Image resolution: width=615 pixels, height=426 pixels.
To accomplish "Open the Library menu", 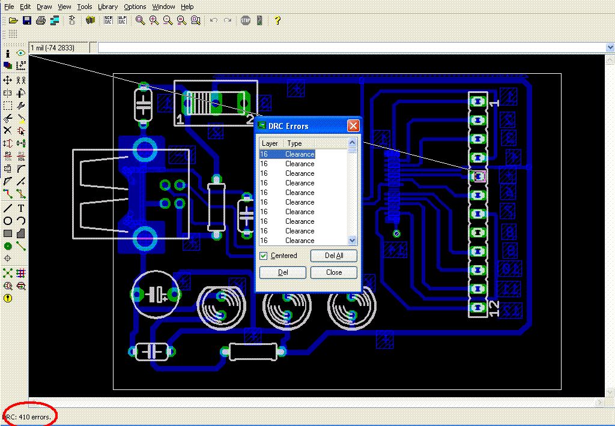I will tap(108, 7).
